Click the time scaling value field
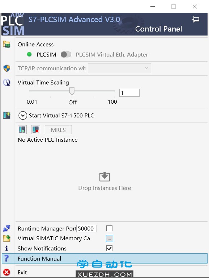Viewport: 209px width, 278px height. tap(129, 93)
